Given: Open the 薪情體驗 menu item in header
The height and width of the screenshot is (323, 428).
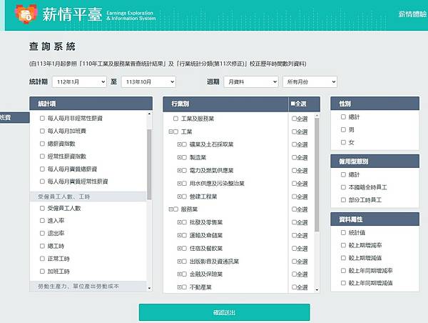Looking at the screenshot, I should [413, 14].
